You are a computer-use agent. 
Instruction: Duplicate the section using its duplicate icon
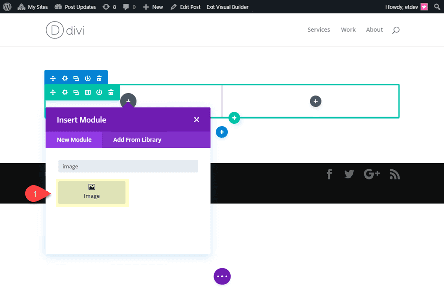tap(76, 78)
